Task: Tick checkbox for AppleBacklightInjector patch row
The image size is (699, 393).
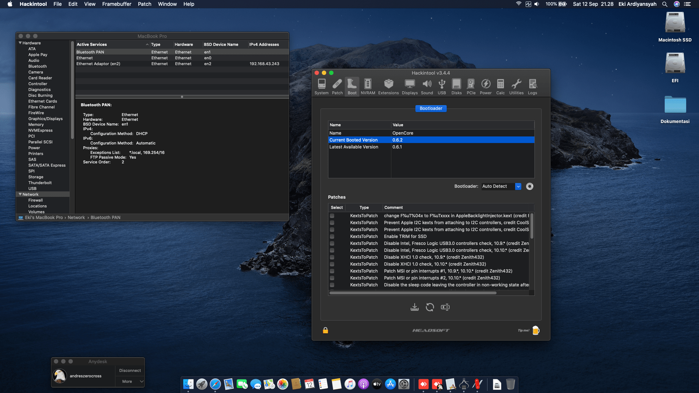Action: [x=332, y=216]
